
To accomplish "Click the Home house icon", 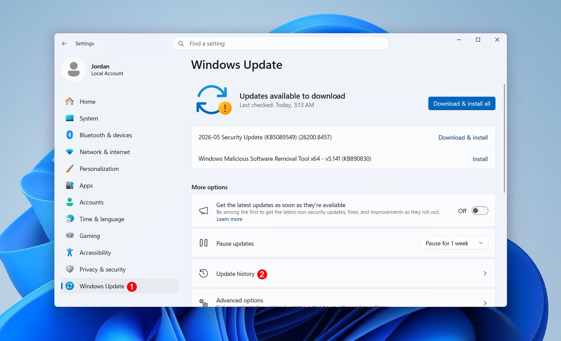I will click(70, 101).
